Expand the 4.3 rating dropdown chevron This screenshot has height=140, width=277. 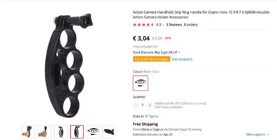[163, 25]
